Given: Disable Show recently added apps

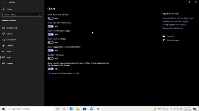Looking at the screenshot, I should (51, 35).
